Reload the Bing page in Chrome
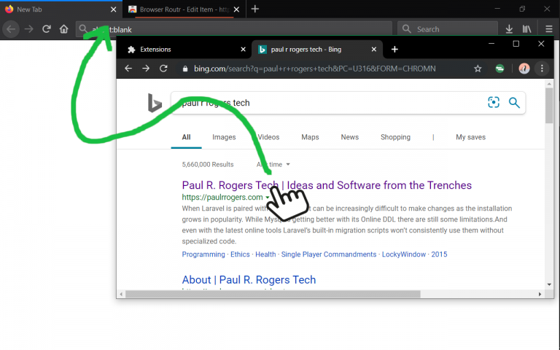This screenshot has height=350, width=560. tap(163, 69)
